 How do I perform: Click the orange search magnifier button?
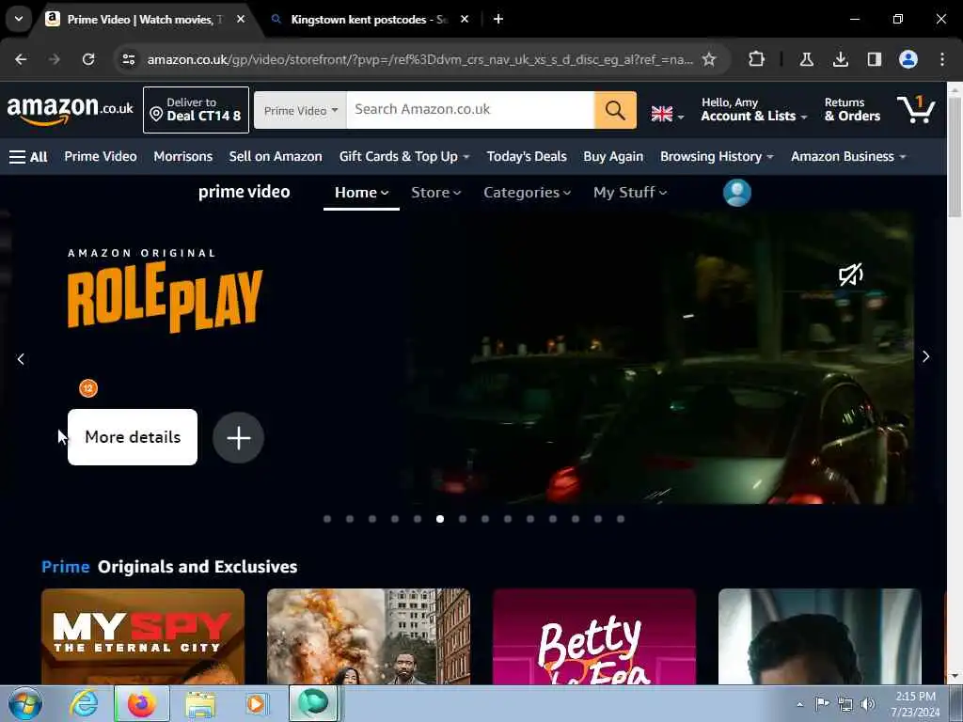click(615, 110)
